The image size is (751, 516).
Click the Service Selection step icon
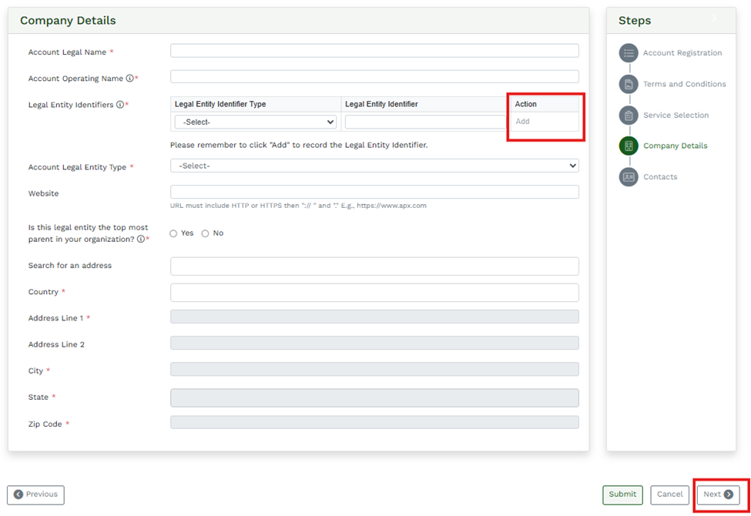coord(629,115)
